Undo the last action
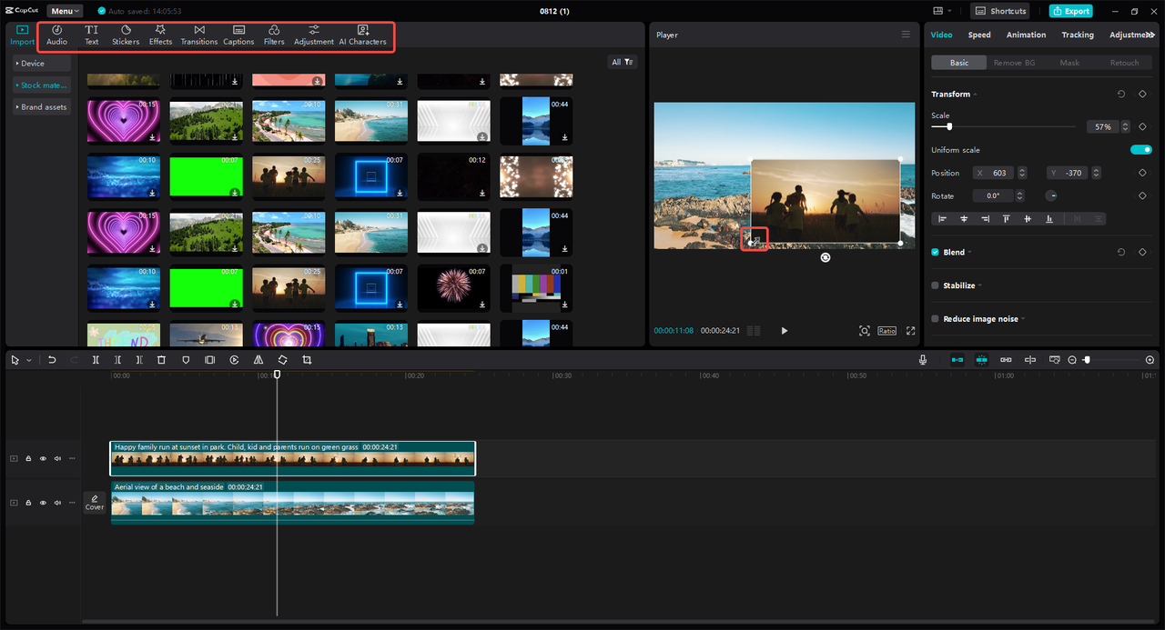This screenshot has height=630, width=1165. tap(52, 360)
